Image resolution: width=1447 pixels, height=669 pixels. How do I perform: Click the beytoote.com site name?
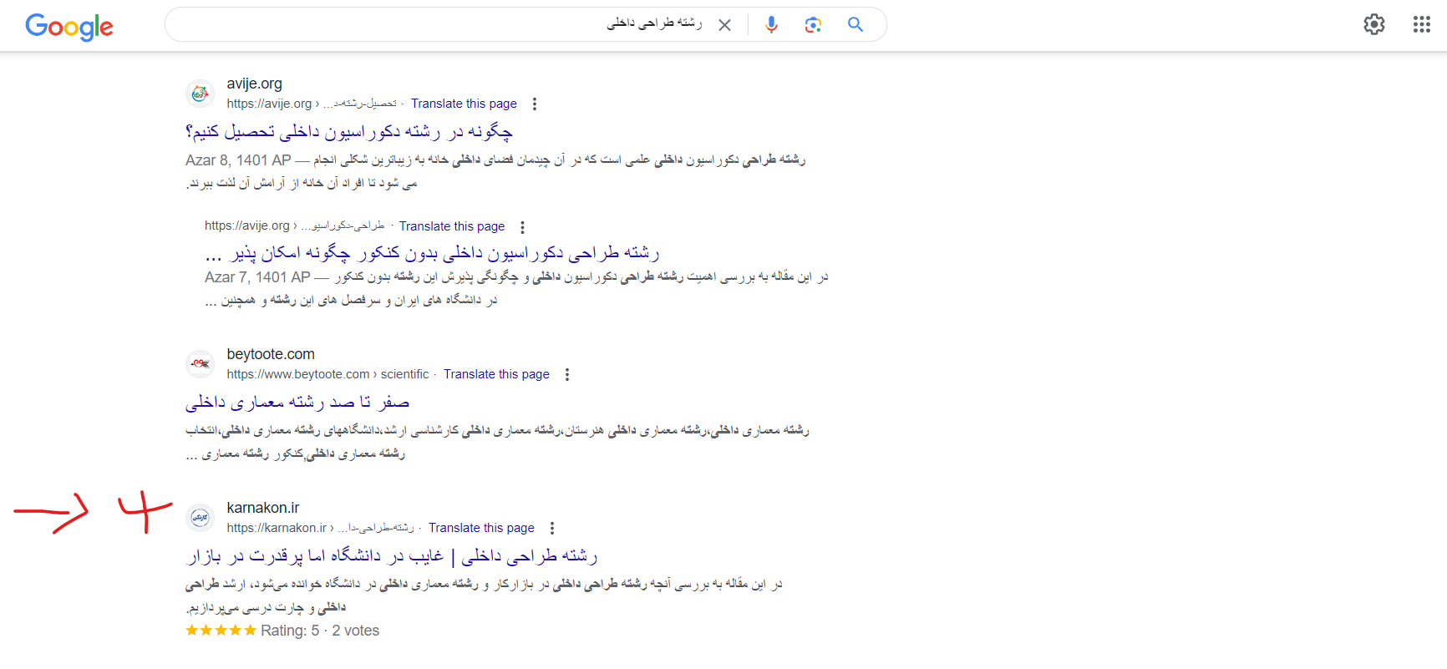tap(271, 354)
